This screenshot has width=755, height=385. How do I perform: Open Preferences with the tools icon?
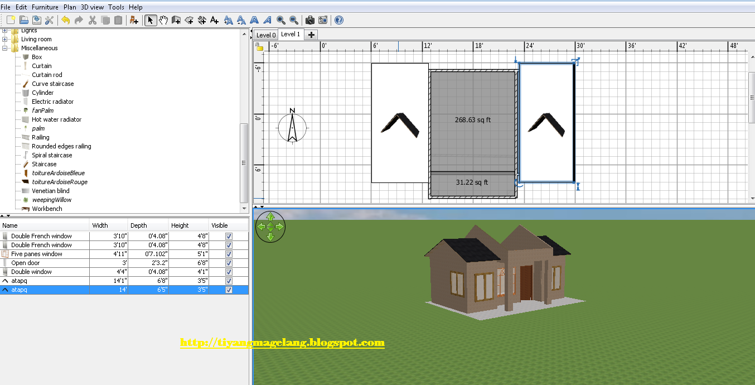49,20
